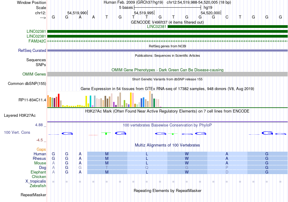Open the RefSeq Curated track label

[x=32, y=50]
